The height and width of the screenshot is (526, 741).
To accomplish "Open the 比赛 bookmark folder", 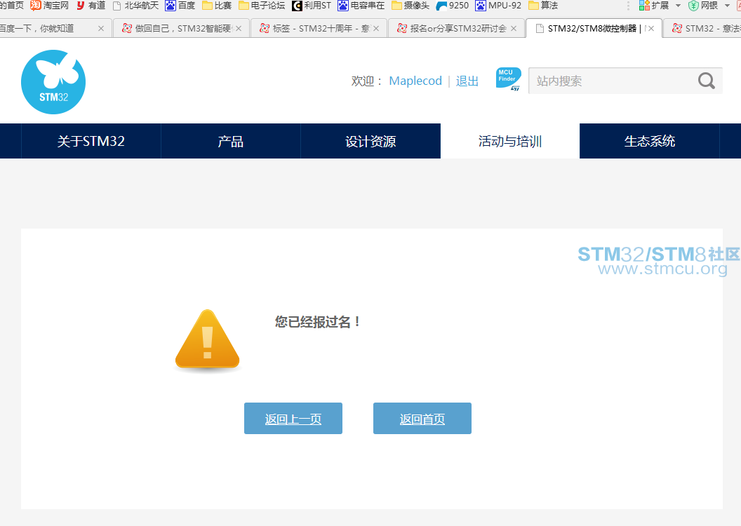I will [217, 5].
